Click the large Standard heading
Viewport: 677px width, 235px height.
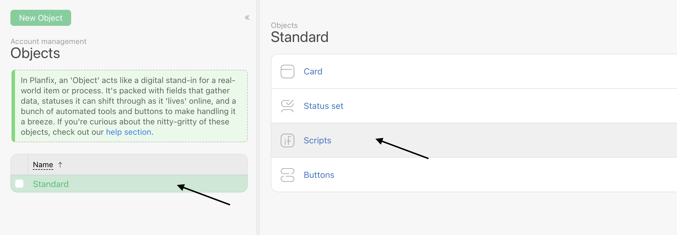coord(299,37)
